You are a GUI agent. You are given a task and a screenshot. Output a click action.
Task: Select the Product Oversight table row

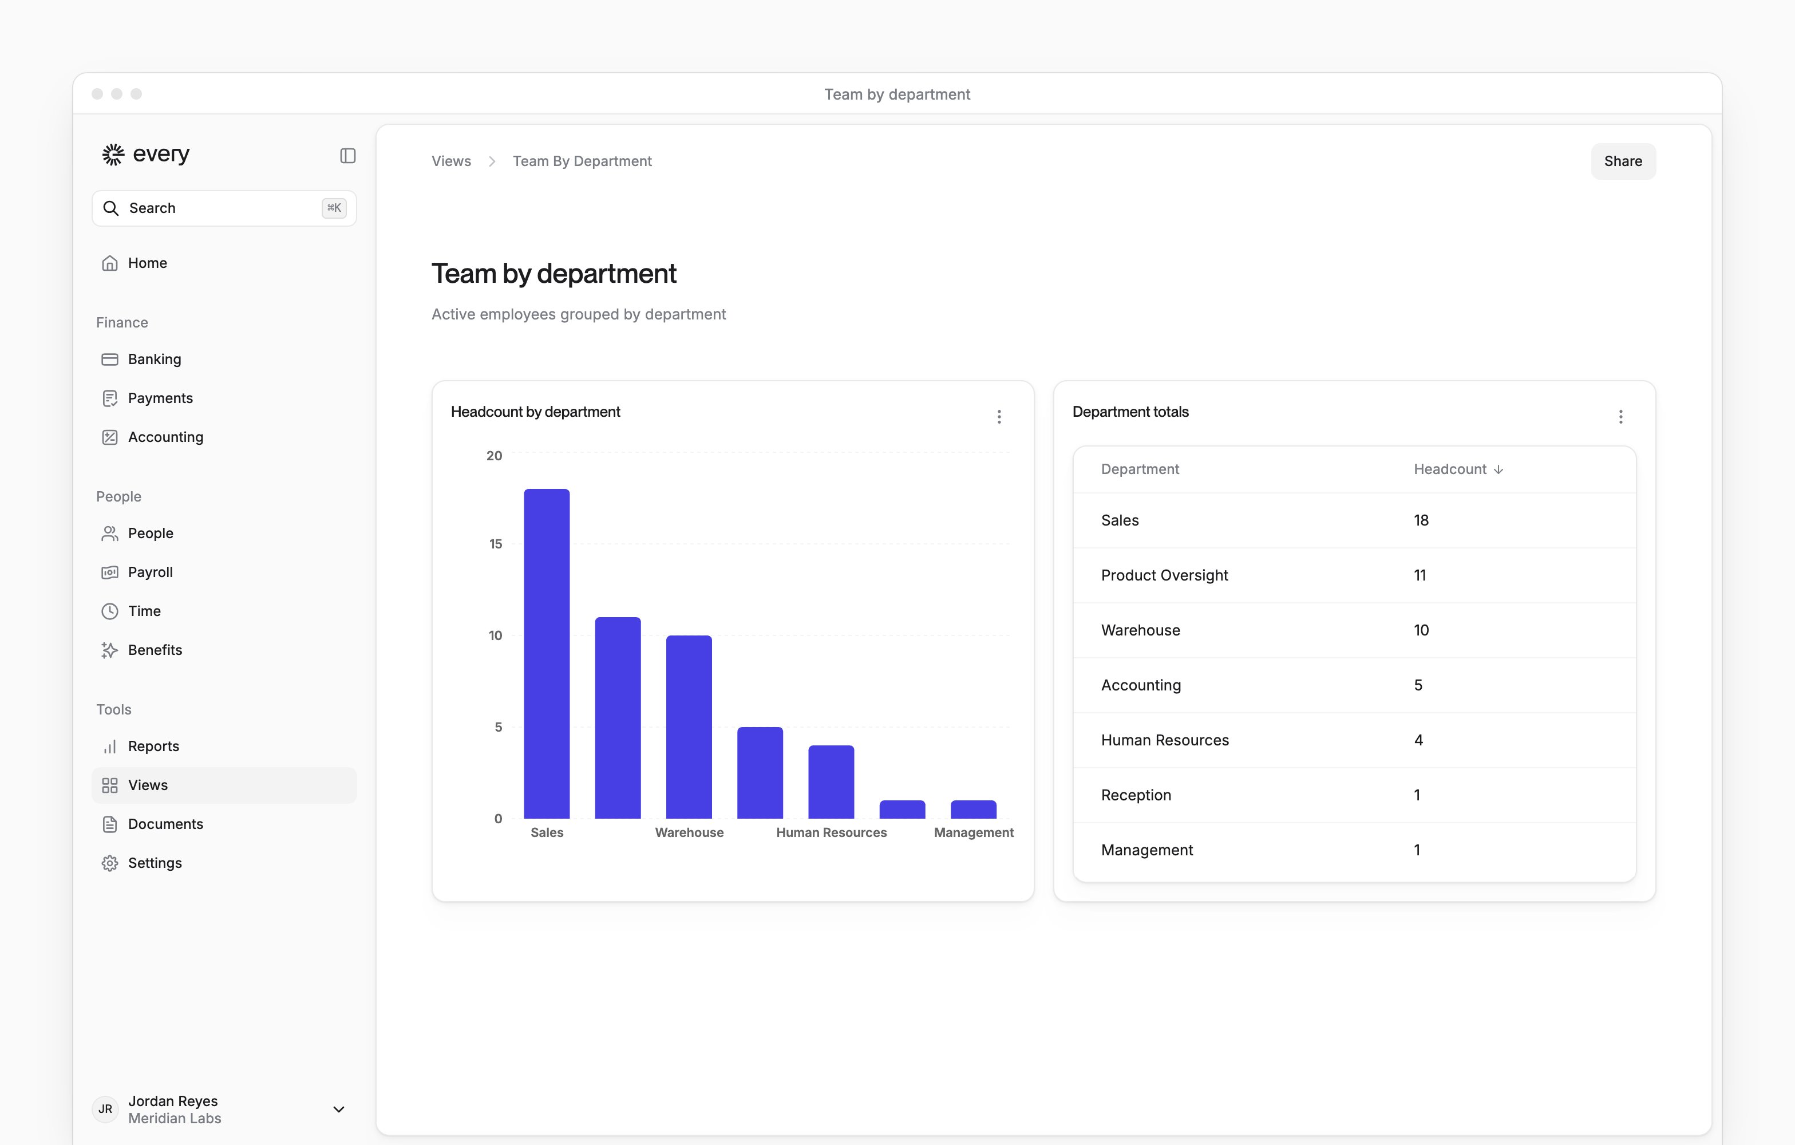coord(1354,575)
